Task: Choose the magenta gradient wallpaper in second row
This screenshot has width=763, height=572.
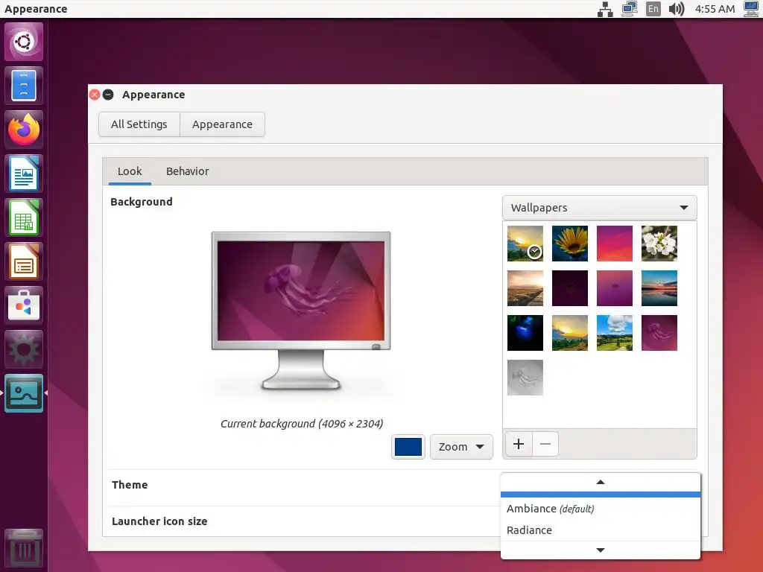Action: click(x=615, y=288)
